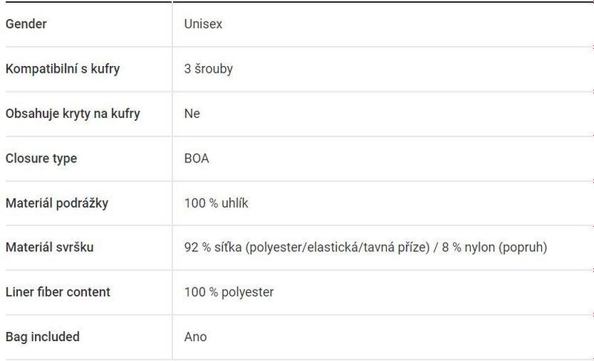Viewport: 594px width, 361px height.
Task: Select the BOA closure value
Action: (197, 158)
